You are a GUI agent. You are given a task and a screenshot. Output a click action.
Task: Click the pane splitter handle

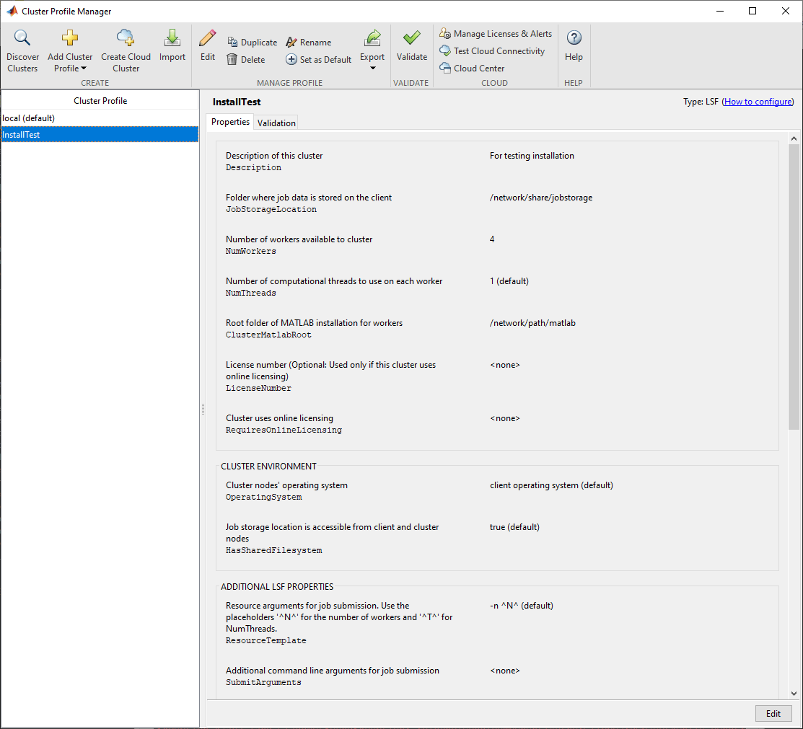[x=203, y=409]
